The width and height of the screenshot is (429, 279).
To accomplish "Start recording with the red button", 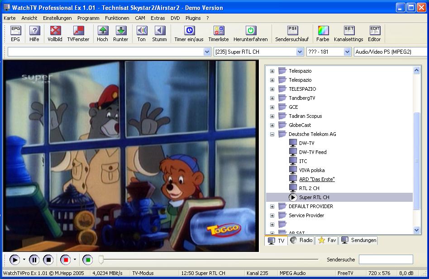I will (x=66, y=260).
